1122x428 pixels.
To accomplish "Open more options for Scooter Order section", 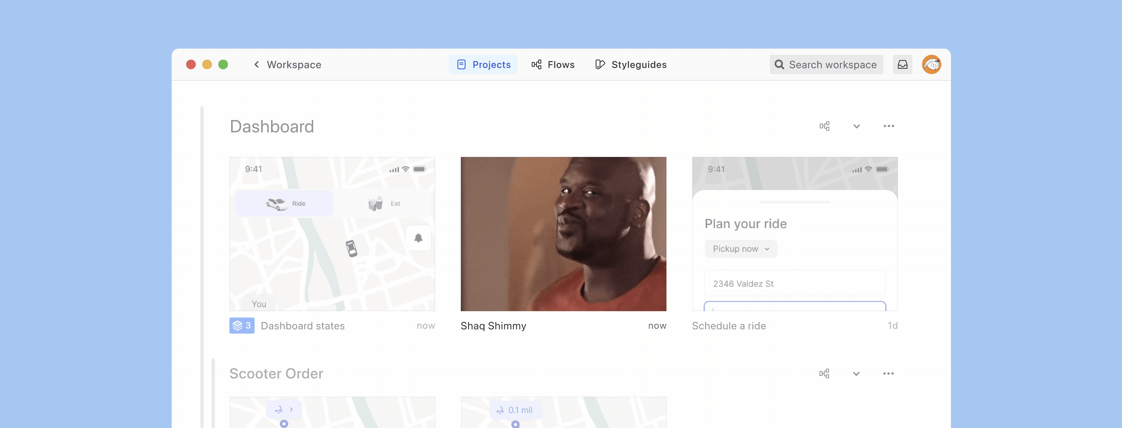I will (x=888, y=374).
